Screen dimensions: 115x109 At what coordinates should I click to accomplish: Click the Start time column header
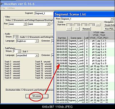pos(62,38)
